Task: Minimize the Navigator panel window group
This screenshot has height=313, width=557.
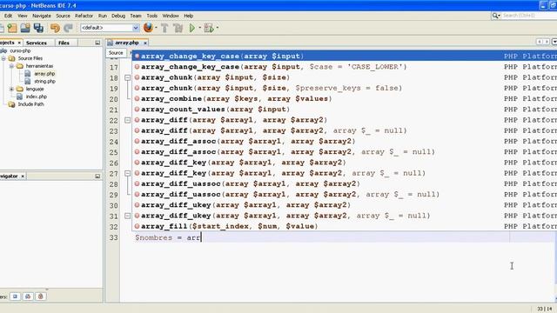Action: click(97, 176)
